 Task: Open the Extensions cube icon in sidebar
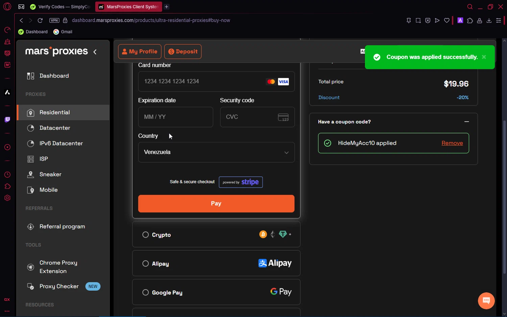(7, 186)
